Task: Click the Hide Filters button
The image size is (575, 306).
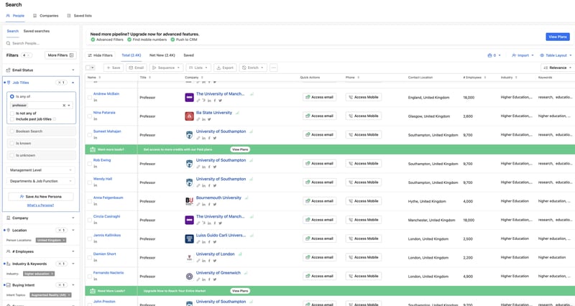Action: pos(100,55)
